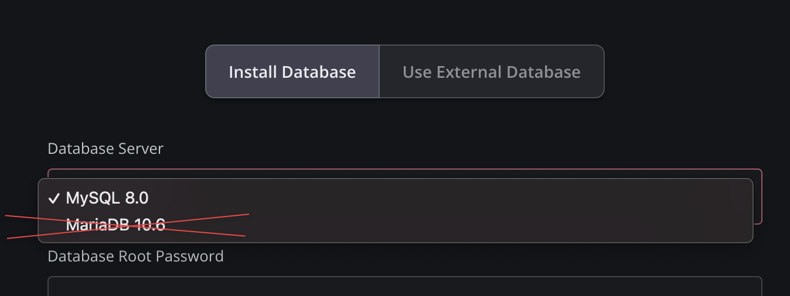
Task: Choose MySQL 8.0 from the list
Action: tap(395, 198)
